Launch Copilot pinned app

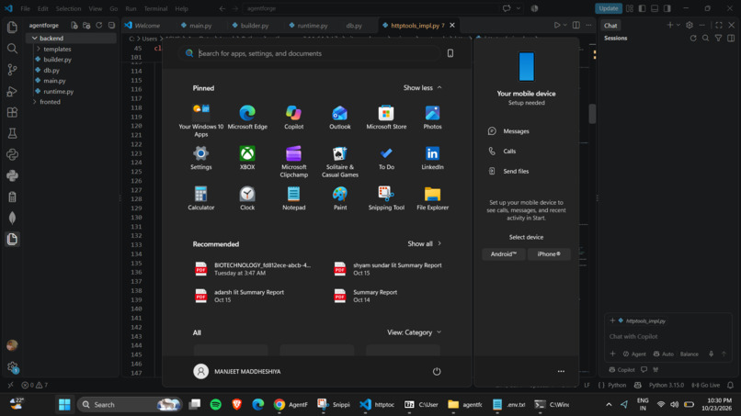pos(293,118)
